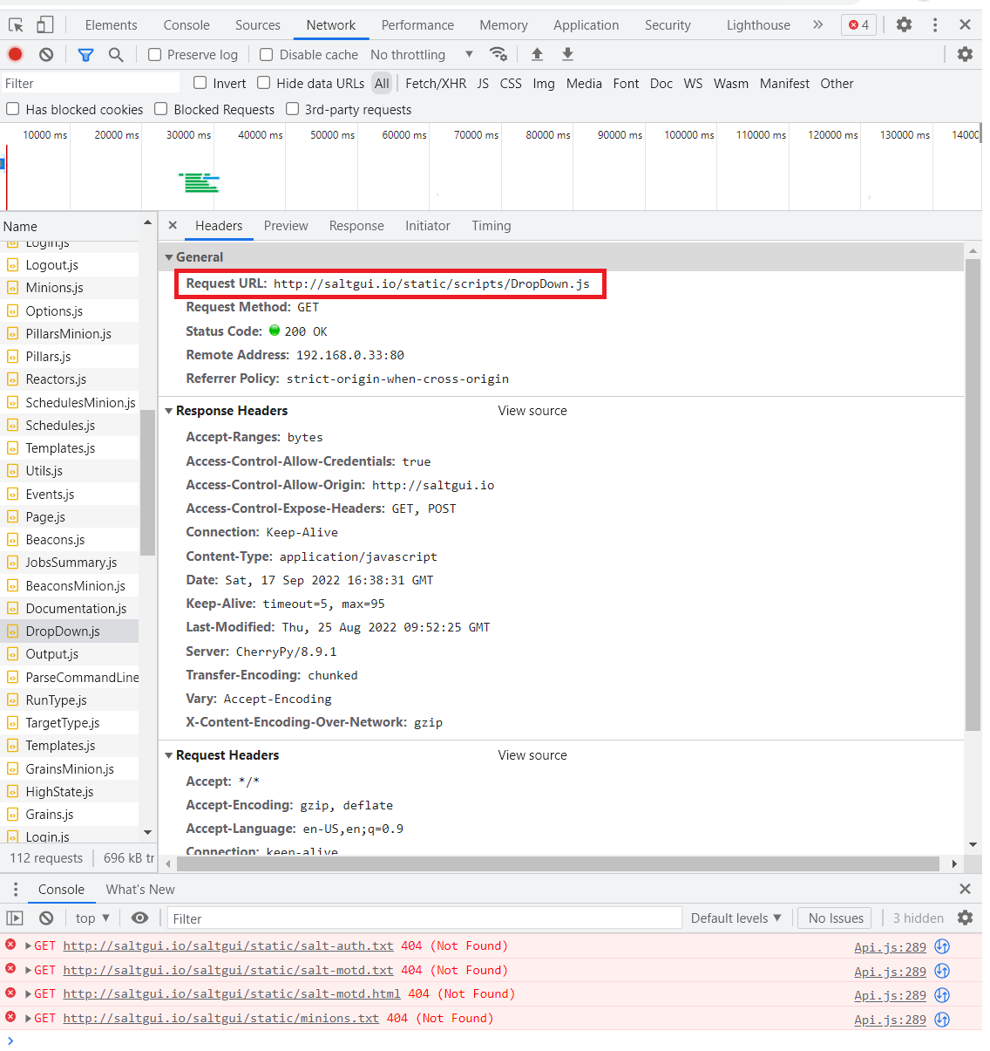Open the No throttling dropdown

click(422, 54)
